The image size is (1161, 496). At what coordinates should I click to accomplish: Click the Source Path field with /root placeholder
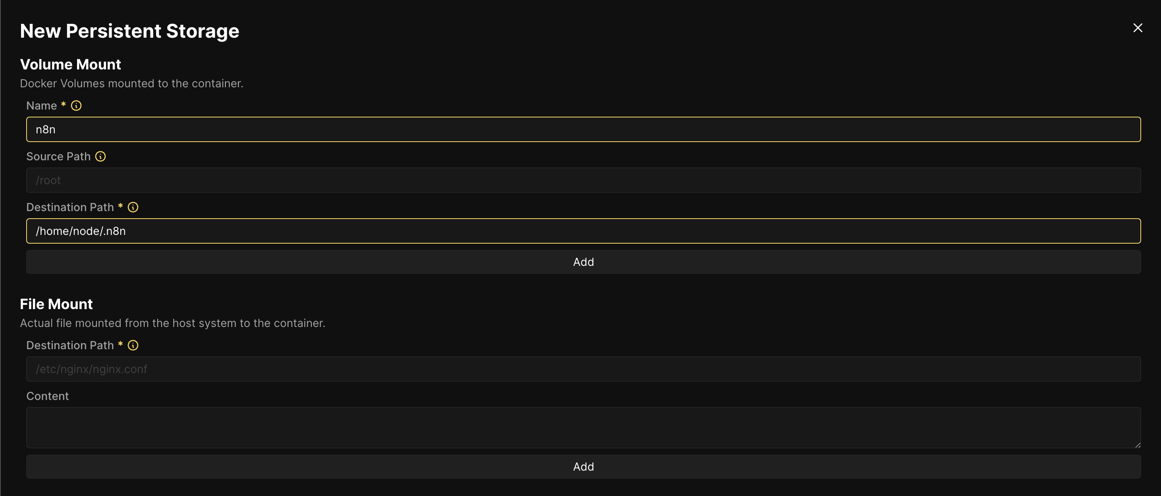(x=583, y=180)
